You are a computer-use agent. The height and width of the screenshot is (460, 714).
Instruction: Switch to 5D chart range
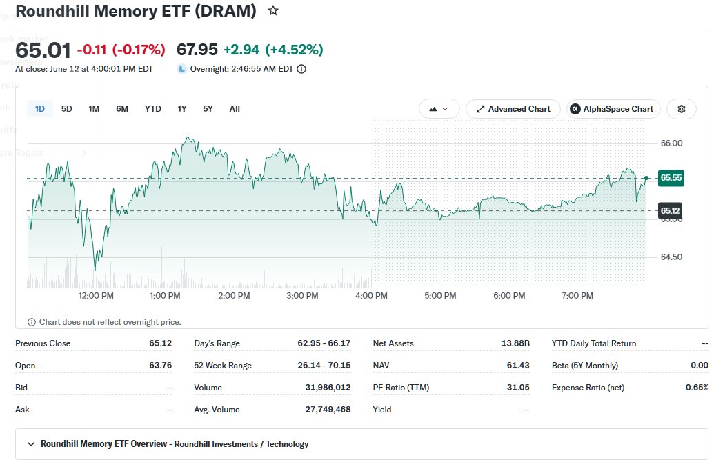(x=66, y=109)
